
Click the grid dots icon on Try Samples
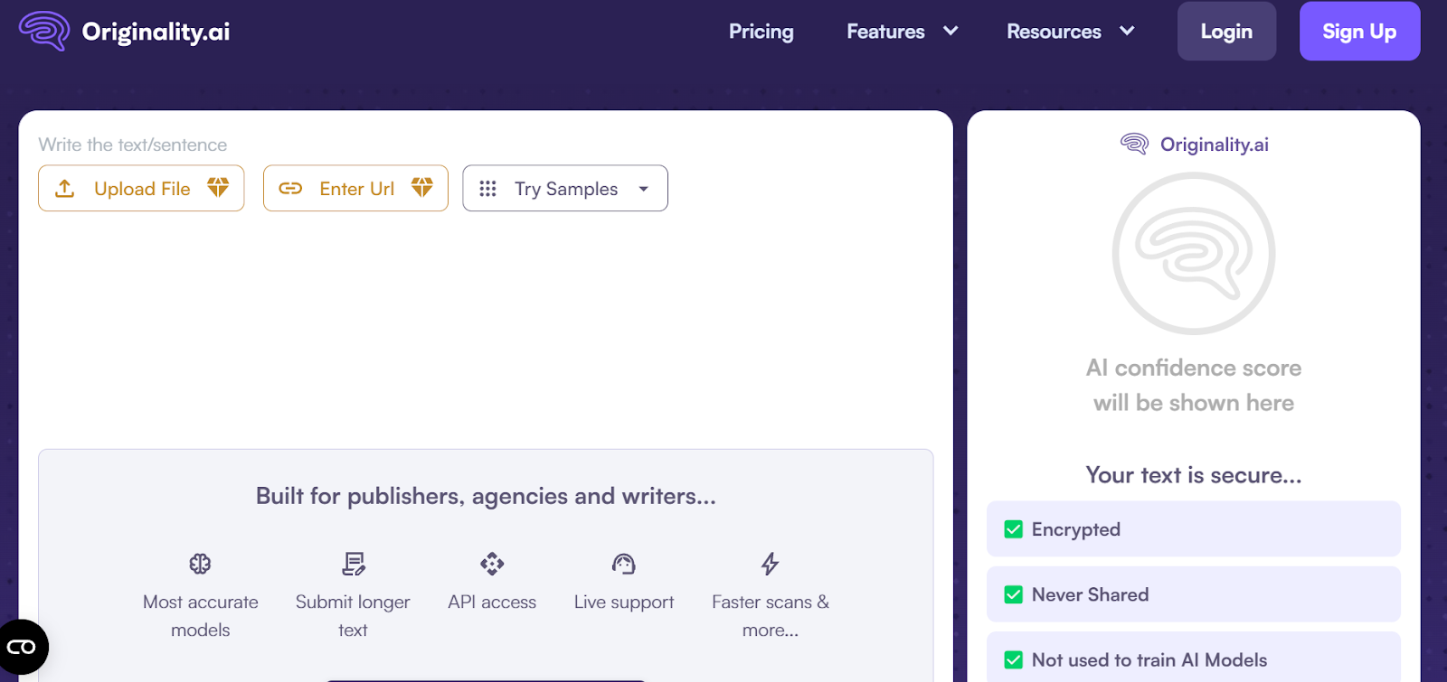pos(487,188)
